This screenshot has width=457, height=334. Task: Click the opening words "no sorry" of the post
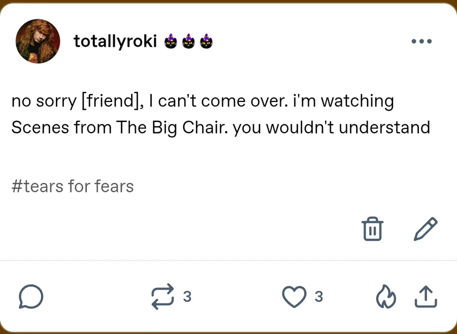[x=44, y=101]
